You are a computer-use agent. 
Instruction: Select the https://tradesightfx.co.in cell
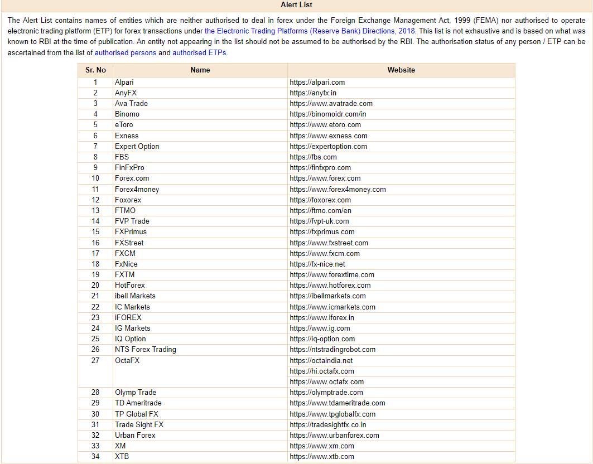[401, 424]
